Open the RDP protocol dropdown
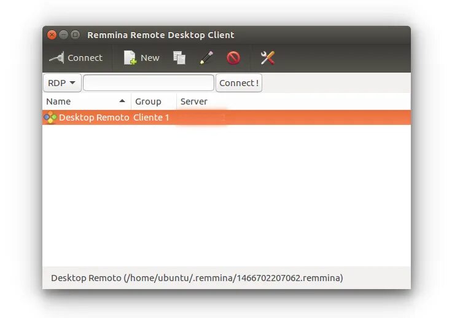This screenshot has height=318, width=452. click(62, 83)
